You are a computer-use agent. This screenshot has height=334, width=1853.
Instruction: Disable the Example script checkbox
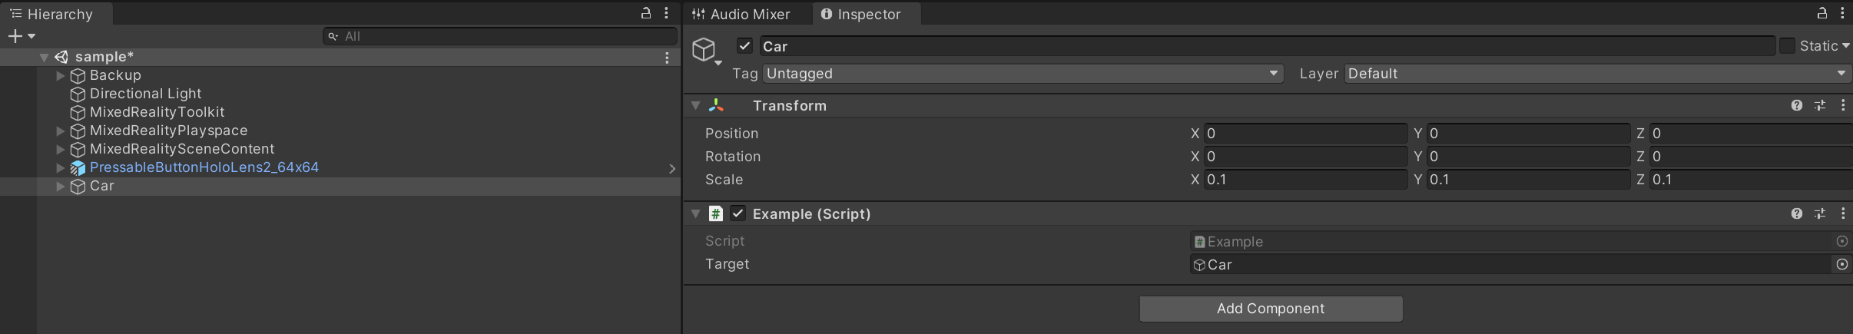point(738,213)
